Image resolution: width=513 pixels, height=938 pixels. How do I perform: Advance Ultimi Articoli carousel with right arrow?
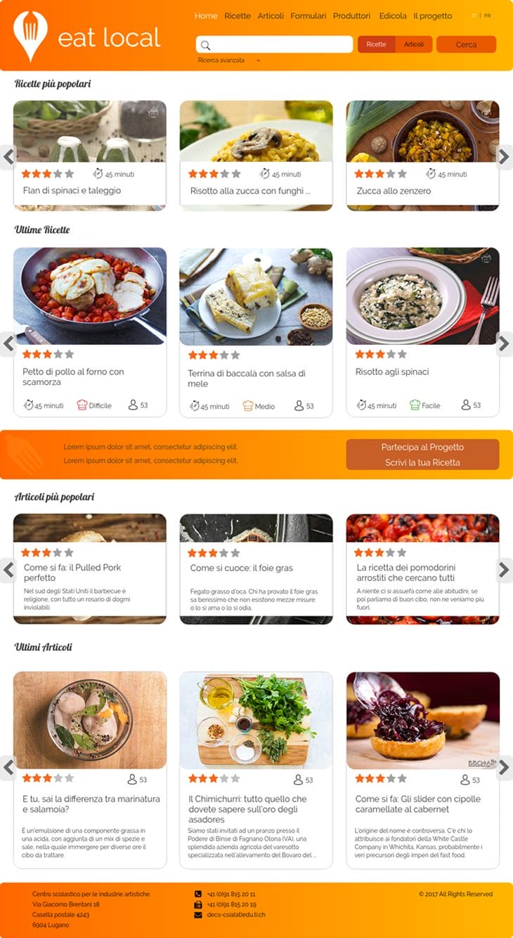click(x=504, y=768)
